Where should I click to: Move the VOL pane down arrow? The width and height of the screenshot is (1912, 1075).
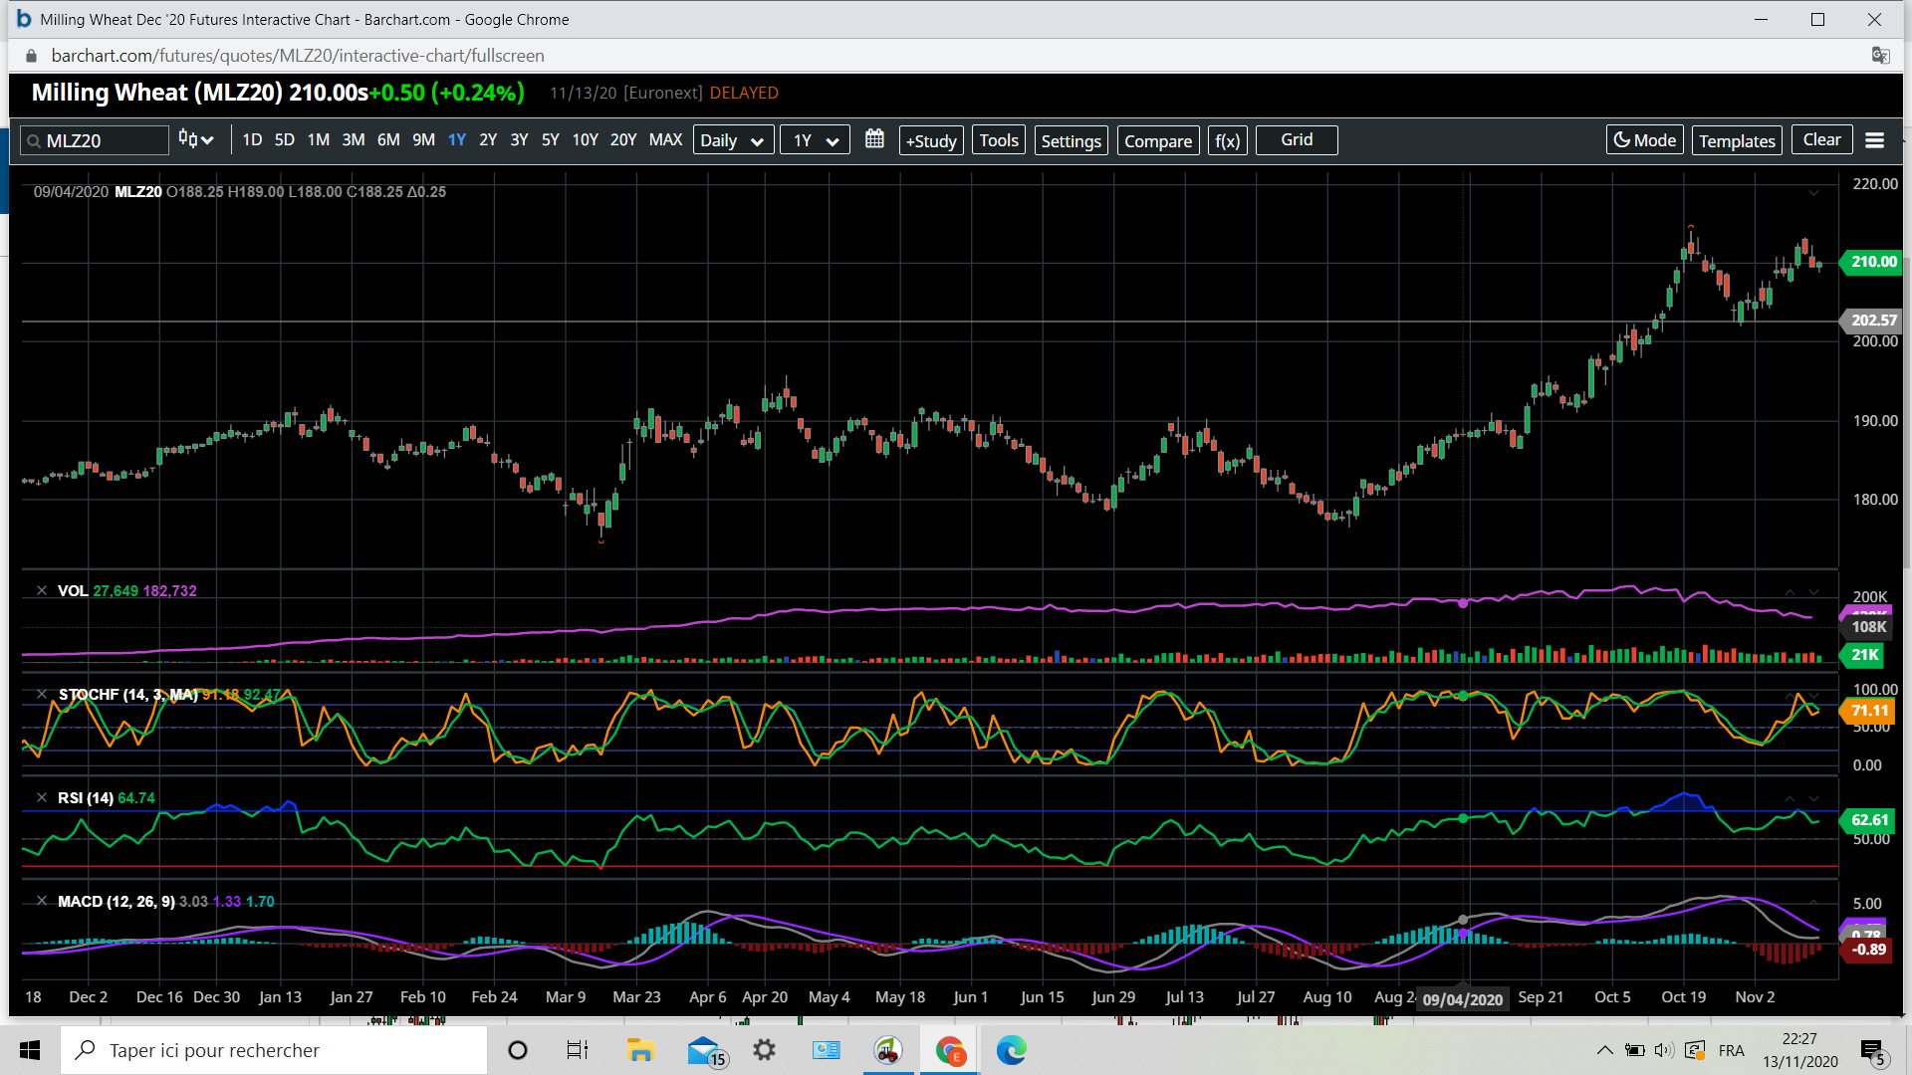(1813, 593)
